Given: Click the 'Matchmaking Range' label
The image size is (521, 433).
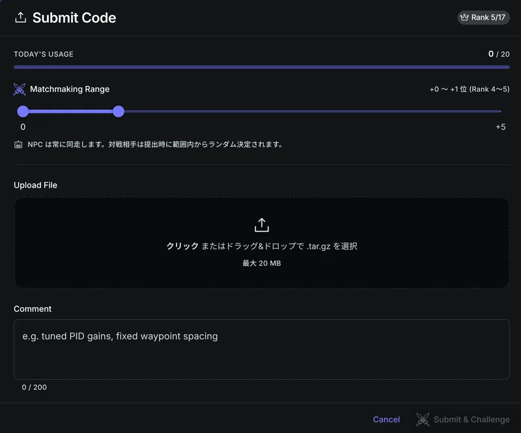Looking at the screenshot, I should (x=70, y=89).
